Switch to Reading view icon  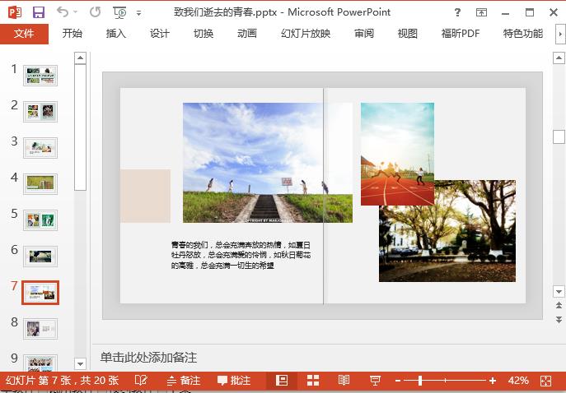344,381
